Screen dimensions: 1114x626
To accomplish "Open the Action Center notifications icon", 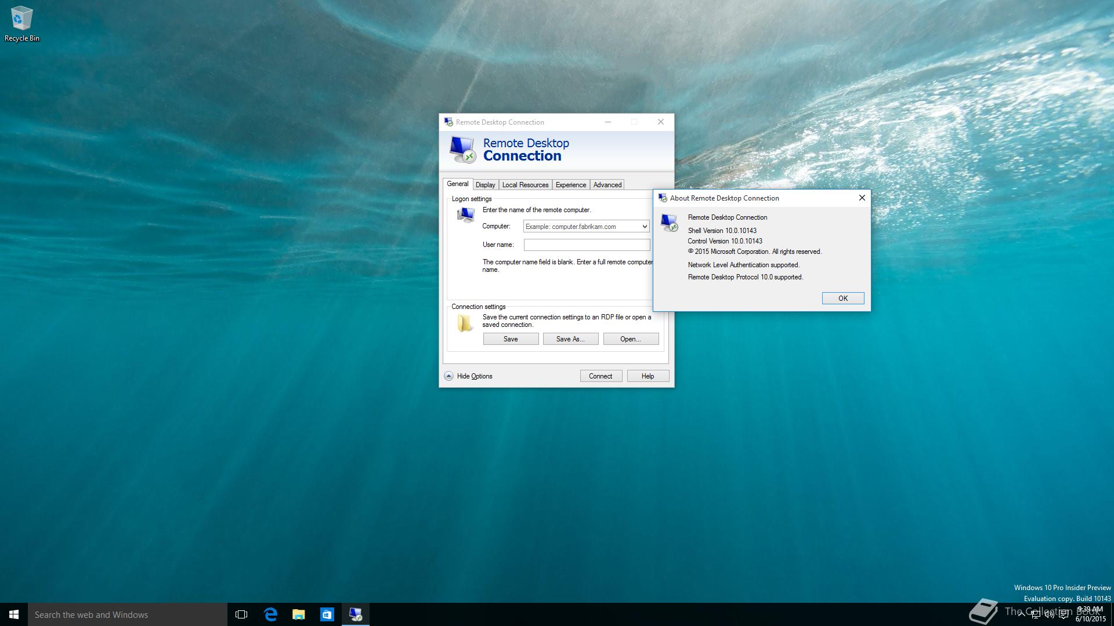I will [1064, 615].
